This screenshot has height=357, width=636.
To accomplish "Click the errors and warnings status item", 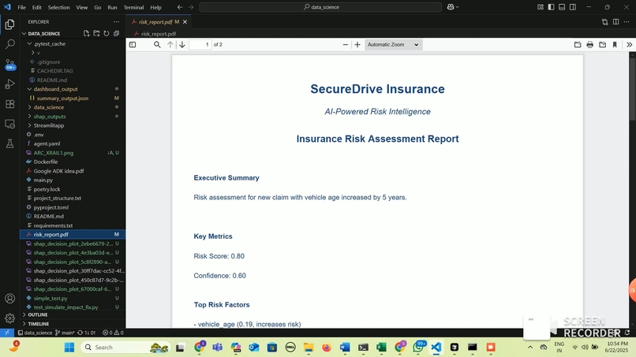I will [x=113, y=333].
